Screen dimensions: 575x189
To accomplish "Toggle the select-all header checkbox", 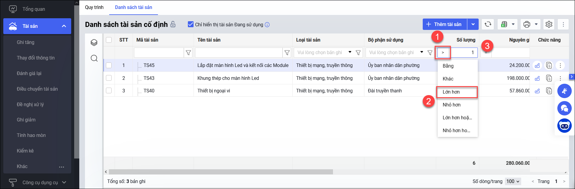I will (109, 40).
